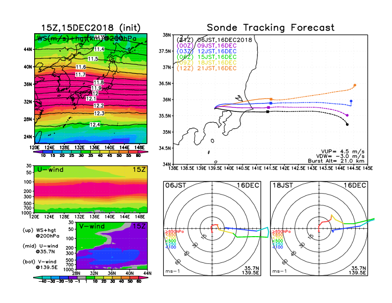This screenshot has height=303, width=392.
Task: Click the '44N' tick on the V-wind panel
Action: (x=147, y=273)
